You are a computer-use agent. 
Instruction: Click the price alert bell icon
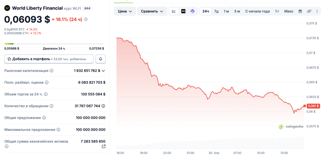click(100, 59)
